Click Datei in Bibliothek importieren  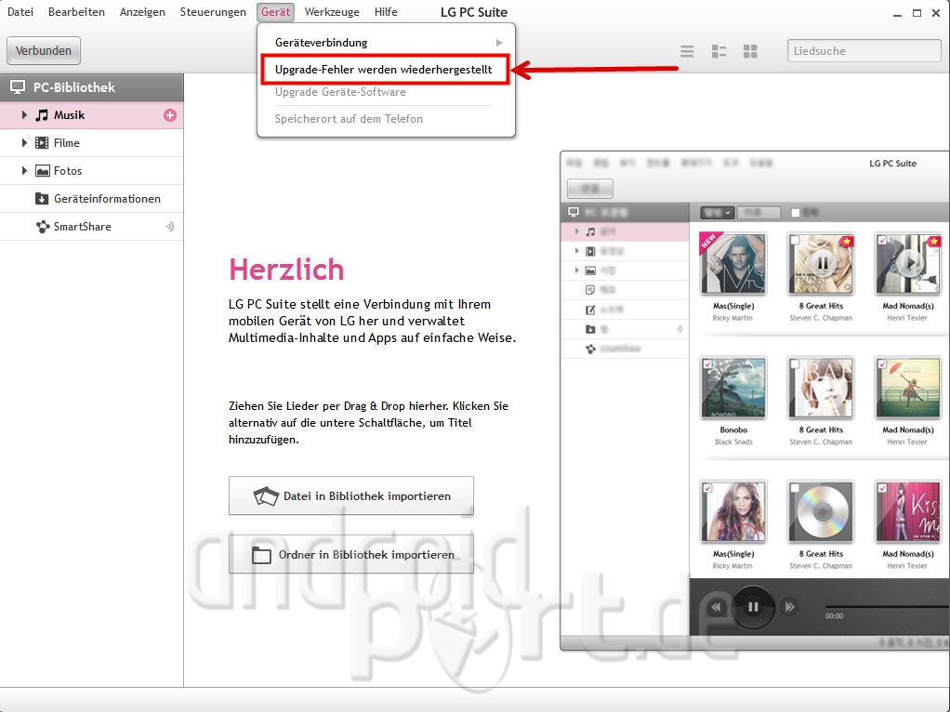point(351,496)
